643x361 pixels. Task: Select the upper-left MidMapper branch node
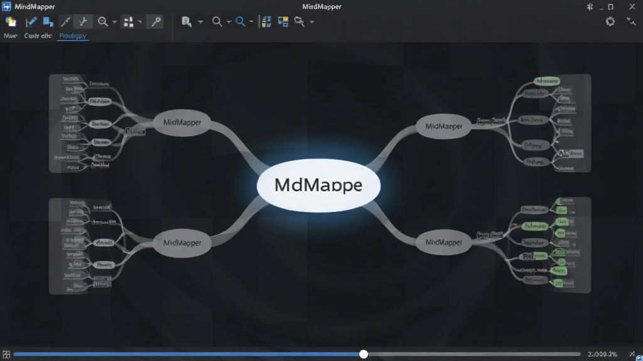(x=182, y=122)
